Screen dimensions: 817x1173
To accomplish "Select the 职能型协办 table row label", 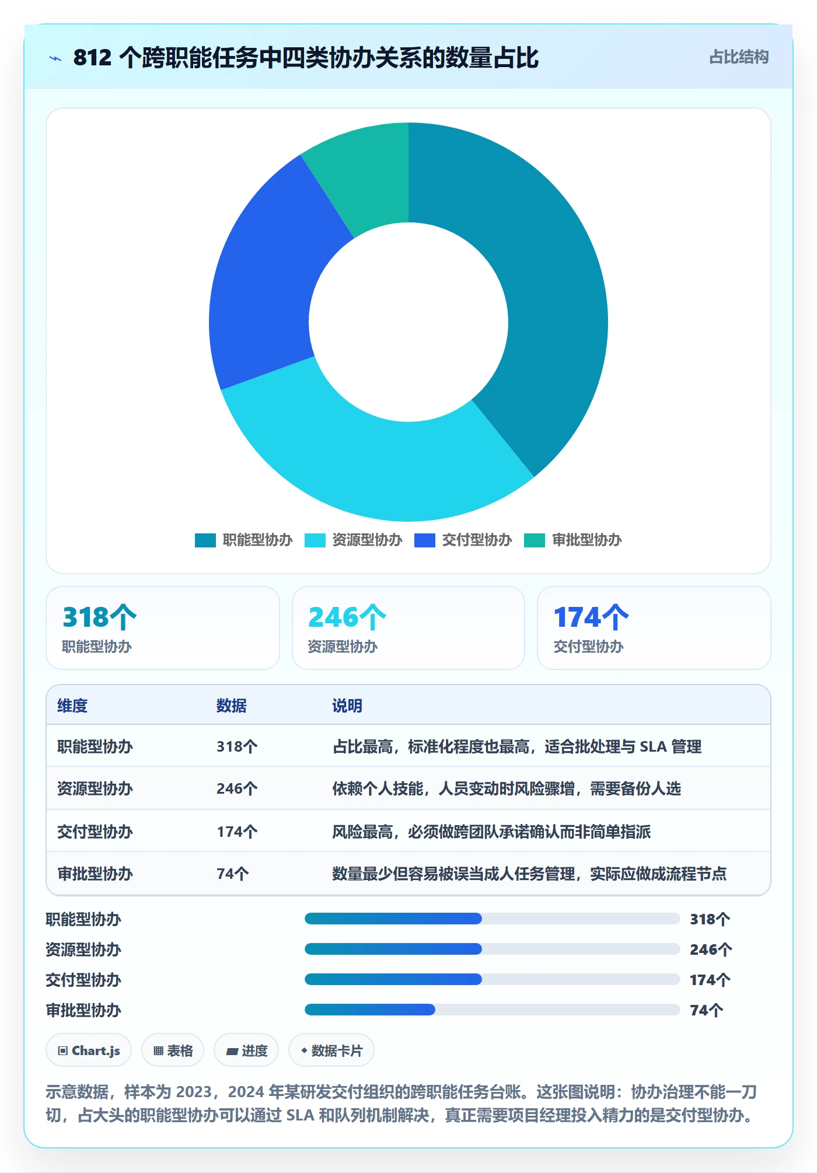I will (95, 746).
